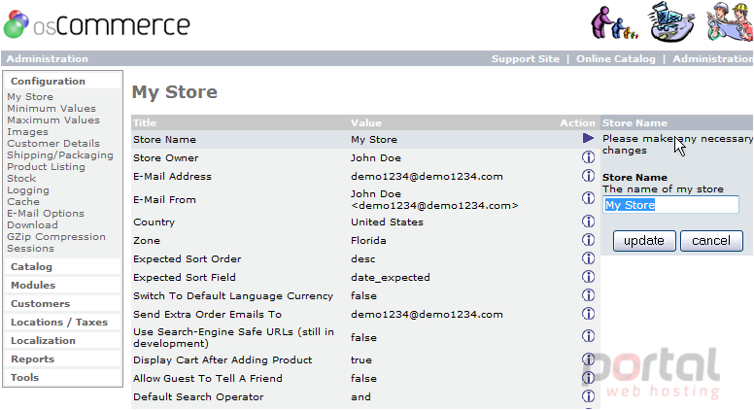Open GZip Compression configuration

56,236
